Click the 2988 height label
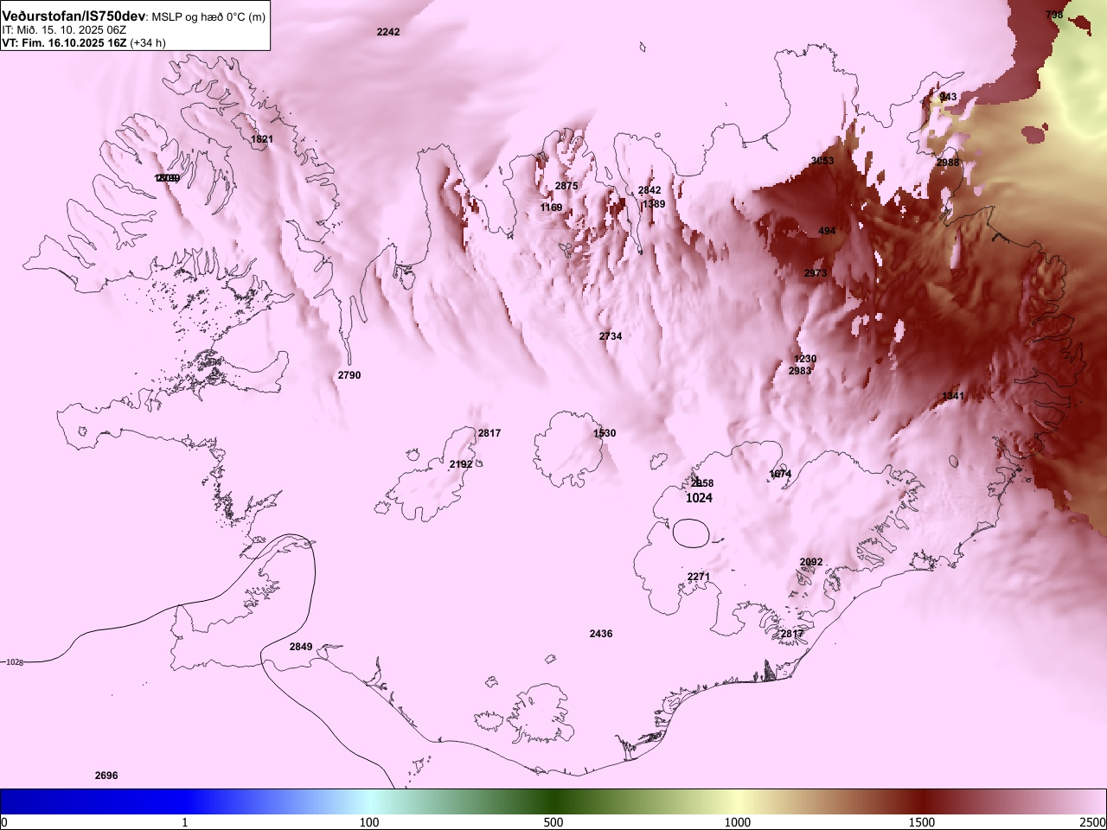The width and height of the screenshot is (1107, 830). click(x=948, y=163)
